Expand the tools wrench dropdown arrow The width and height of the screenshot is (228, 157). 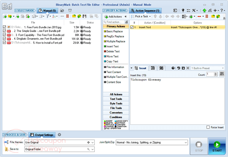tap(197, 10)
